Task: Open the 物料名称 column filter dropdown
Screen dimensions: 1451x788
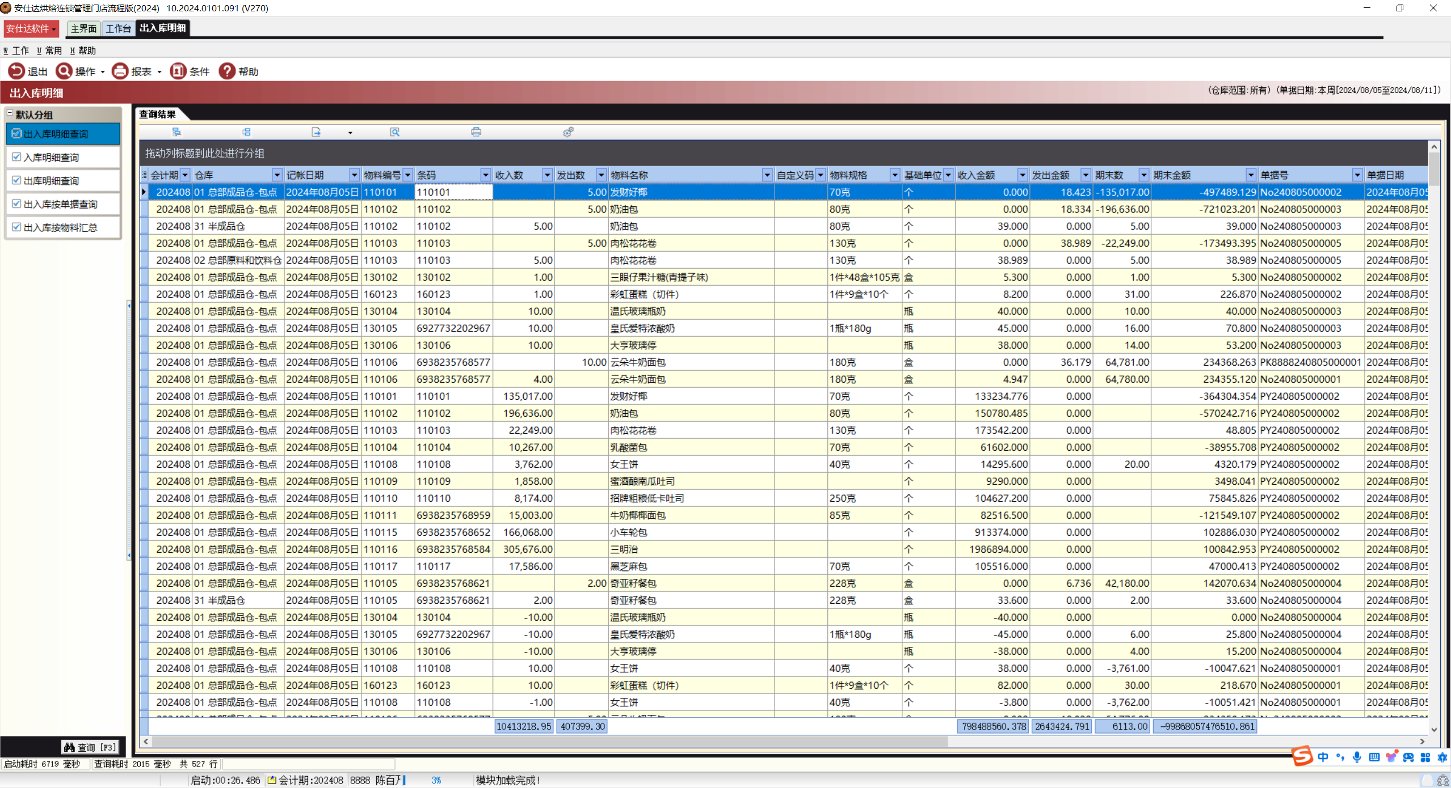Action: (767, 175)
